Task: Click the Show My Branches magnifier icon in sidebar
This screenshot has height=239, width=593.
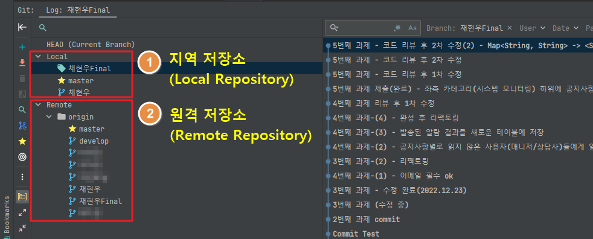Action: (x=22, y=110)
